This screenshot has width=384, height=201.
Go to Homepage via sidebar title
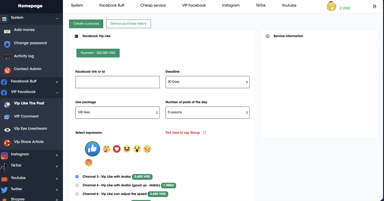click(30, 6)
